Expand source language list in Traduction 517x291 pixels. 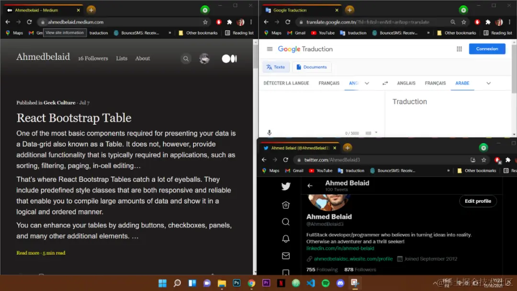point(367,83)
